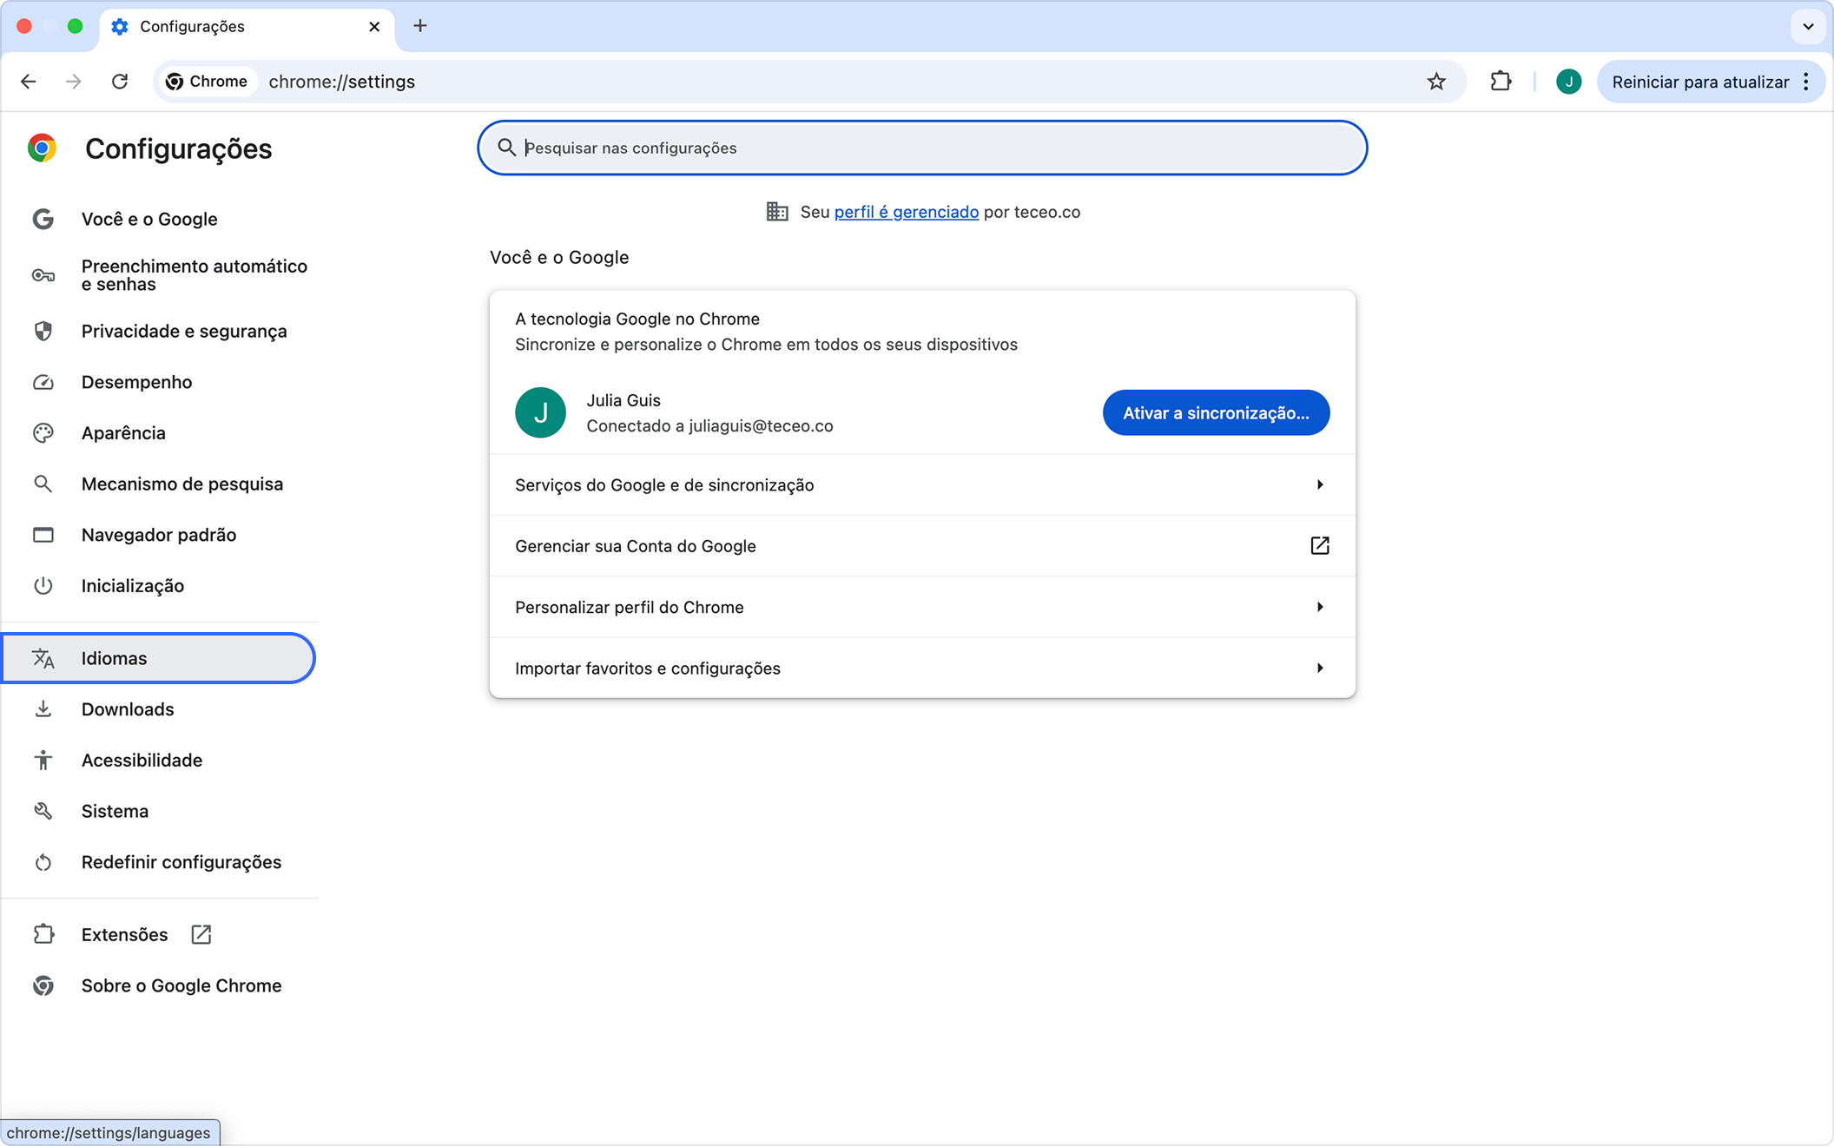The width and height of the screenshot is (1834, 1146).
Task: Click open-in-new icon for Gerenciar sua Conta
Action: pyautogui.click(x=1319, y=546)
